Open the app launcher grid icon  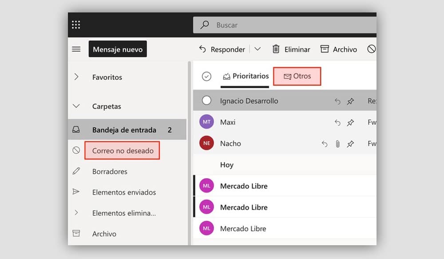[x=76, y=25]
